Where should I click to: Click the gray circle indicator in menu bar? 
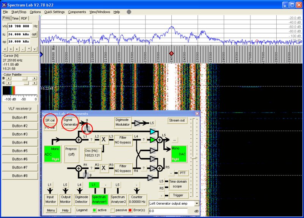129,12
